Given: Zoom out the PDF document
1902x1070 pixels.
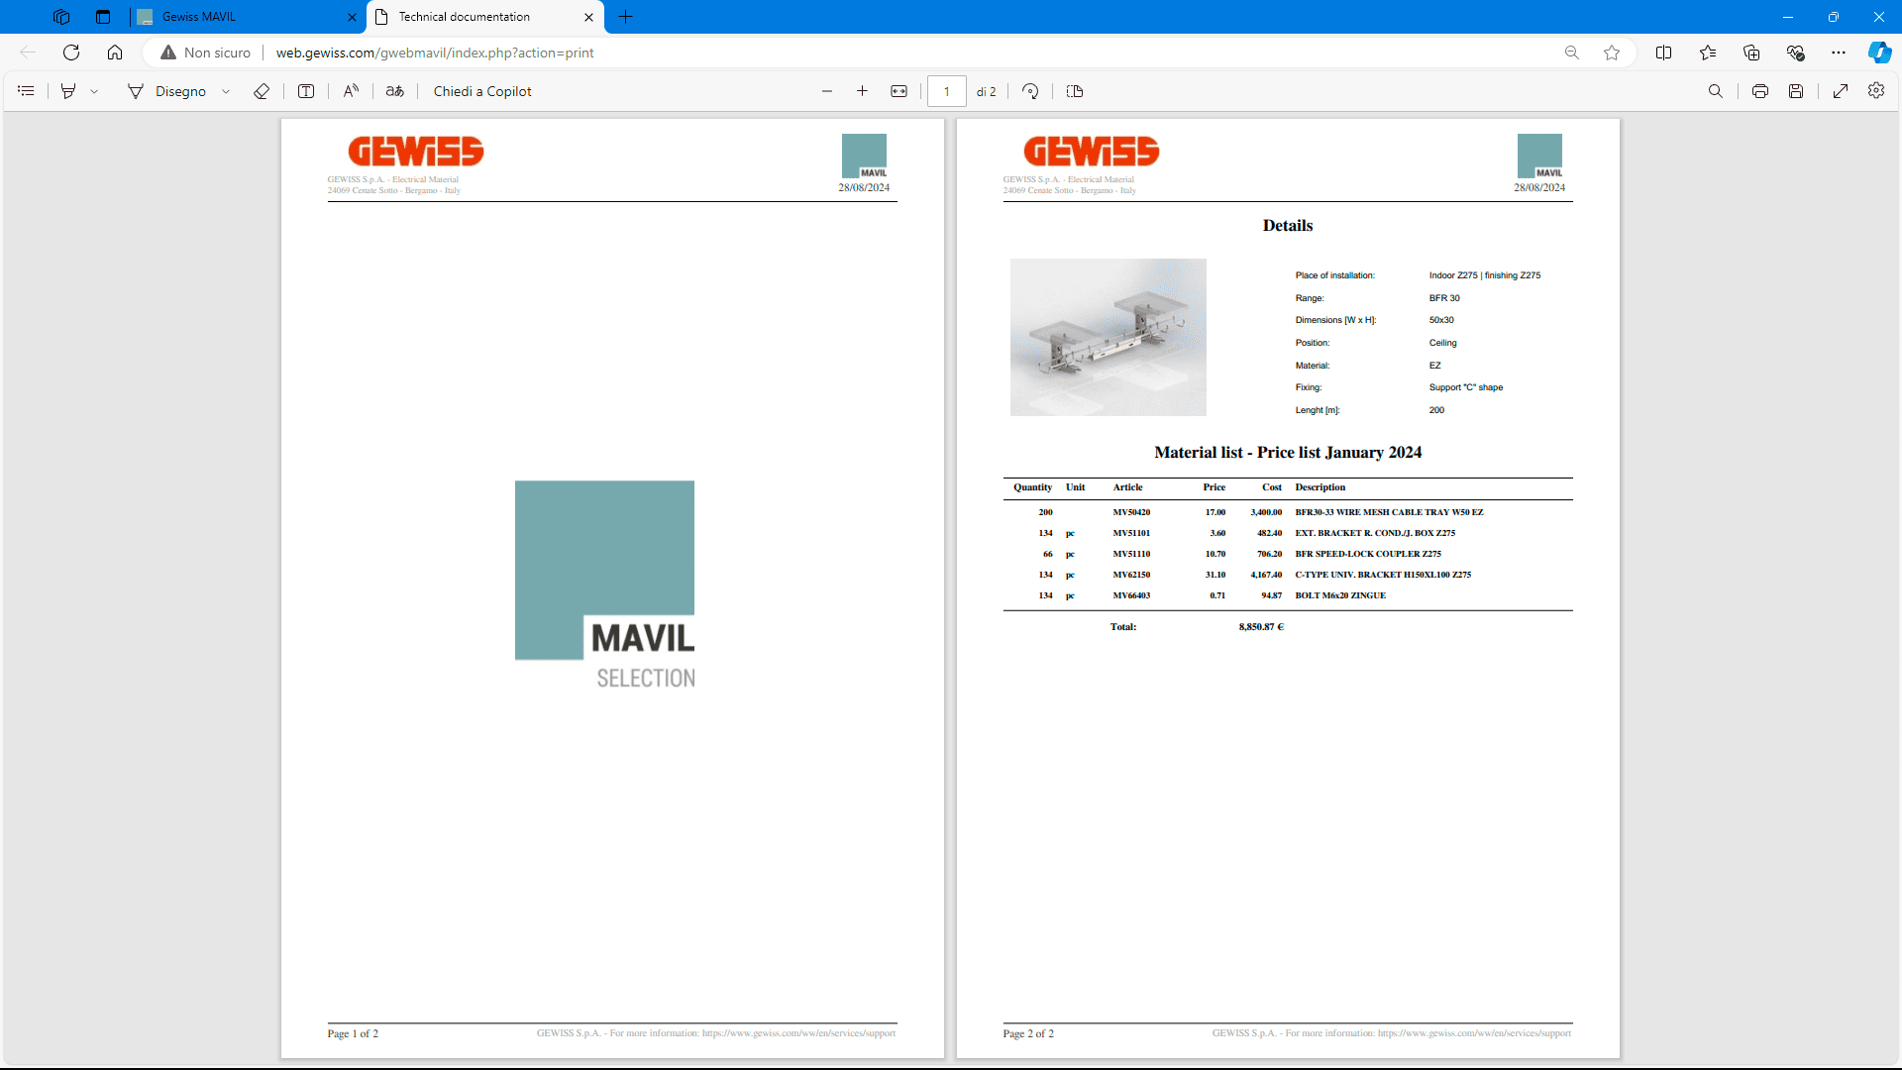Looking at the screenshot, I should (x=827, y=91).
